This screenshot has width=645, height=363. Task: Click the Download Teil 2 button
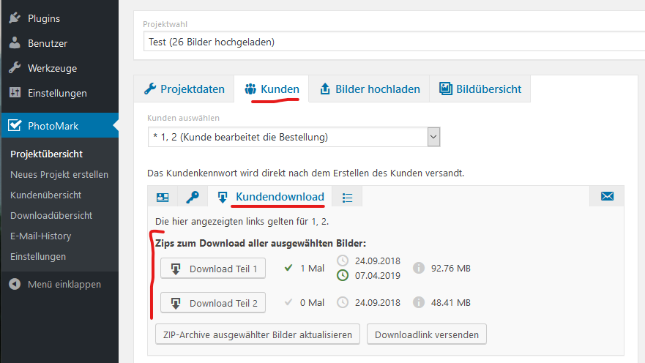[213, 303]
